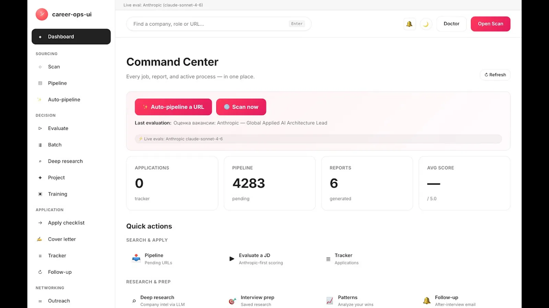
Task: Open the Patterns quick action
Action: click(367, 301)
